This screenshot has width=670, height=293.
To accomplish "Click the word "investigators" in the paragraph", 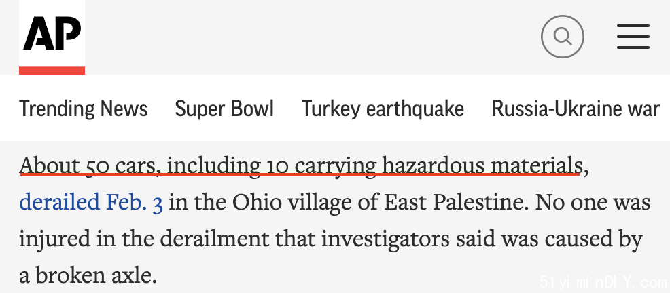I will (x=385, y=239).
